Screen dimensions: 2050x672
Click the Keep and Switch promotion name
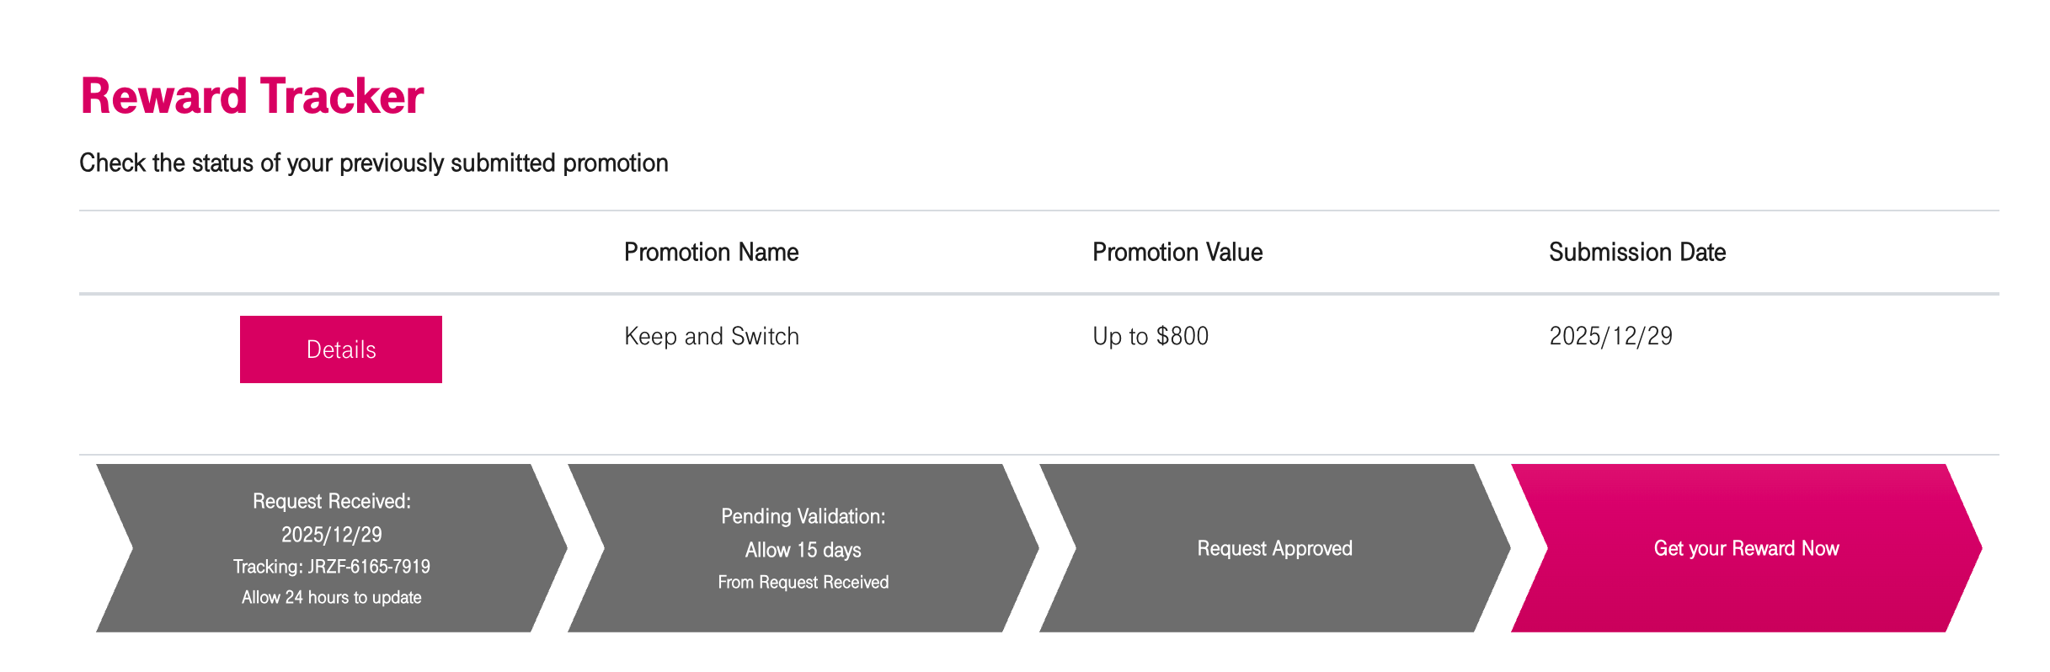pyautogui.click(x=711, y=336)
